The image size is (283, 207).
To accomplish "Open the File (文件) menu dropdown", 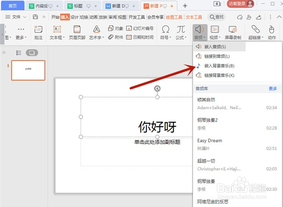I will [x=16, y=17].
